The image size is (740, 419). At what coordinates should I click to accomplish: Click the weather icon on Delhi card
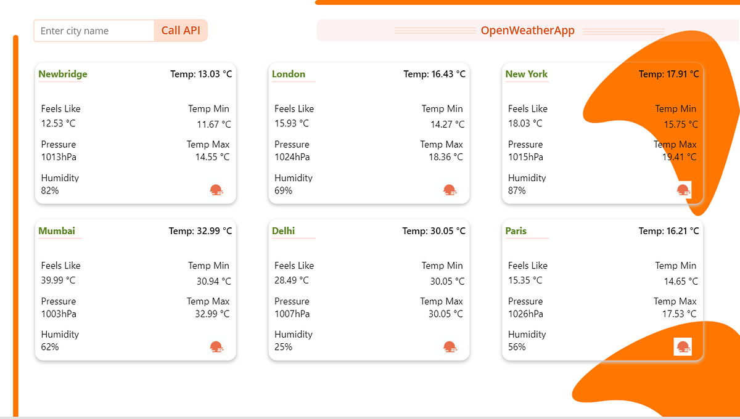(x=450, y=346)
